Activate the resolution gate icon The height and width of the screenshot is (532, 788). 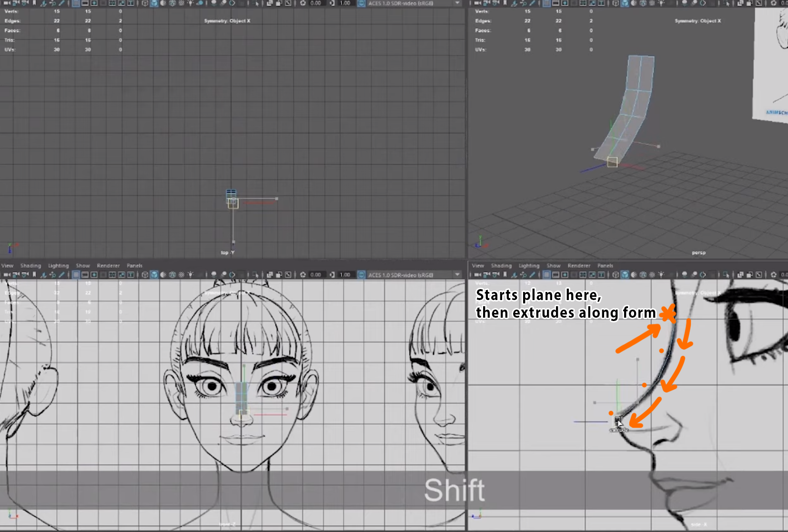94,275
